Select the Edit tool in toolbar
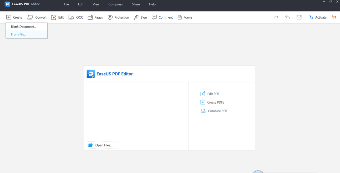Screen dimensions: 340x173 [x=57, y=17]
